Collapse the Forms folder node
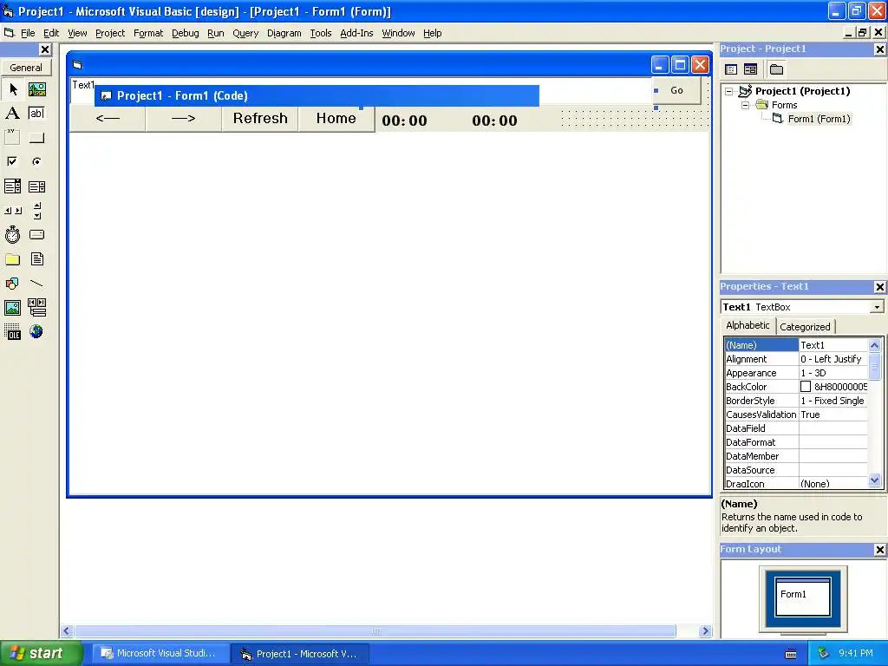 745,105
